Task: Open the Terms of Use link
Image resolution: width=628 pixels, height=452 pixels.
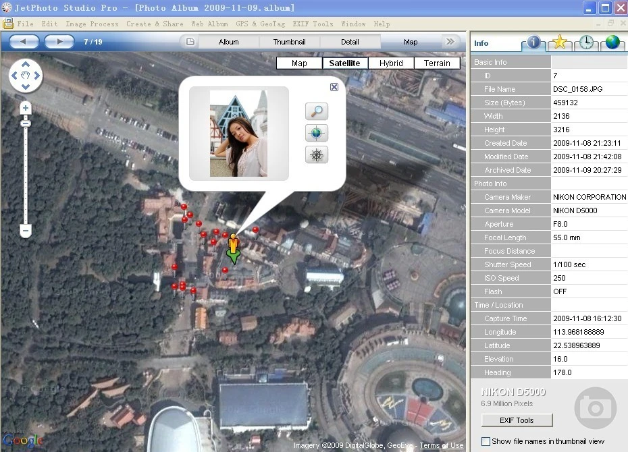Action: [442, 445]
